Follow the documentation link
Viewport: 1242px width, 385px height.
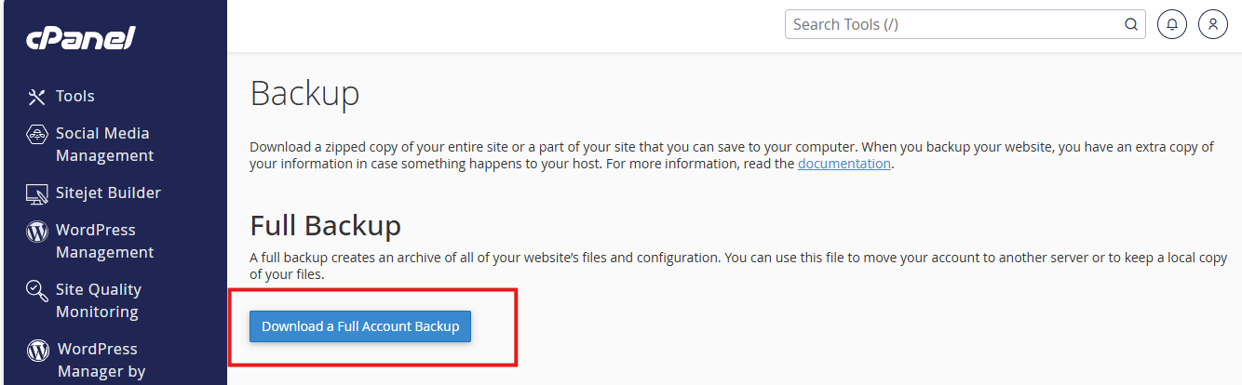[844, 165]
